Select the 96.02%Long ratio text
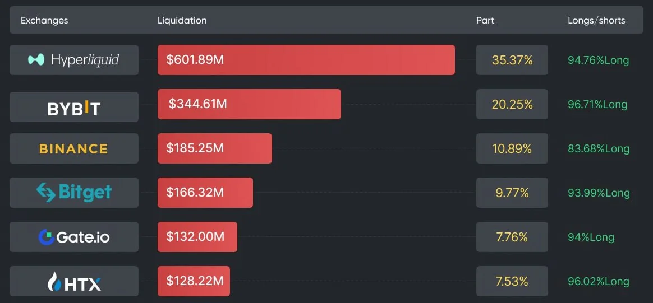This screenshot has height=303, width=653. pos(598,281)
